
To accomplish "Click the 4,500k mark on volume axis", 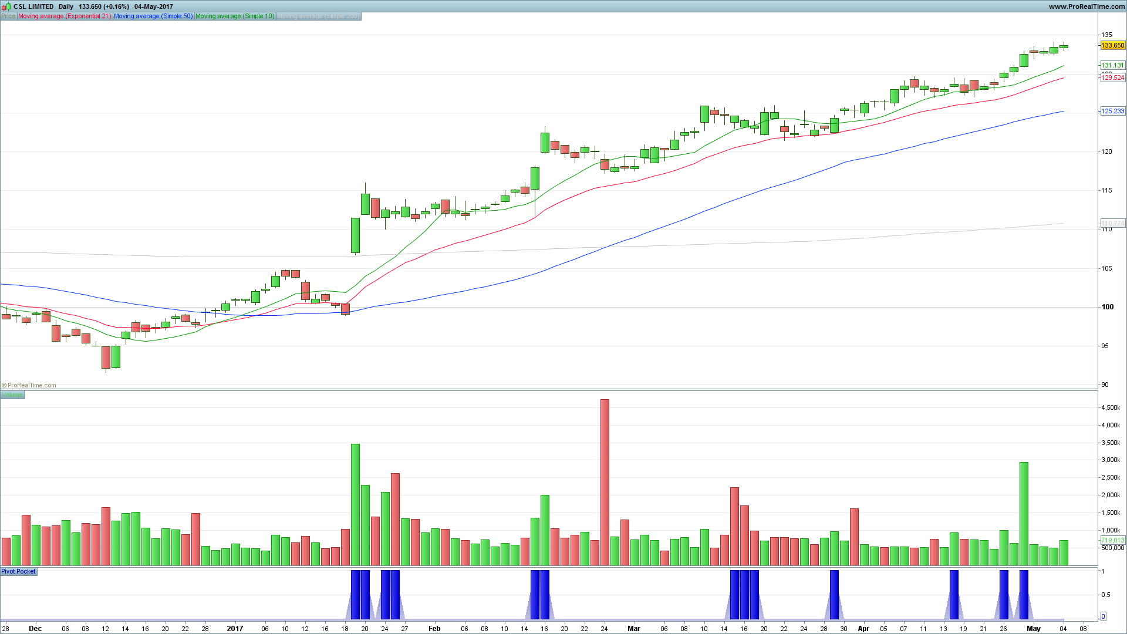I will coord(1111,407).
